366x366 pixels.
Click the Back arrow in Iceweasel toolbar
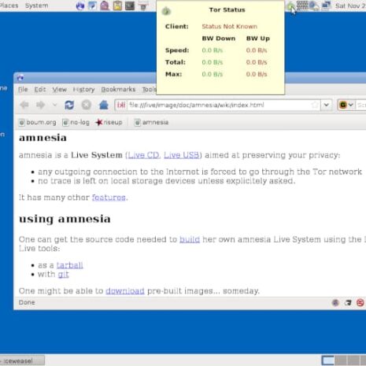coord(24,105)
